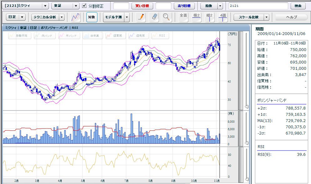Toggle the RSI indicator display
Viewport: 311px width, 184px height.
click(x=160, y=36)
